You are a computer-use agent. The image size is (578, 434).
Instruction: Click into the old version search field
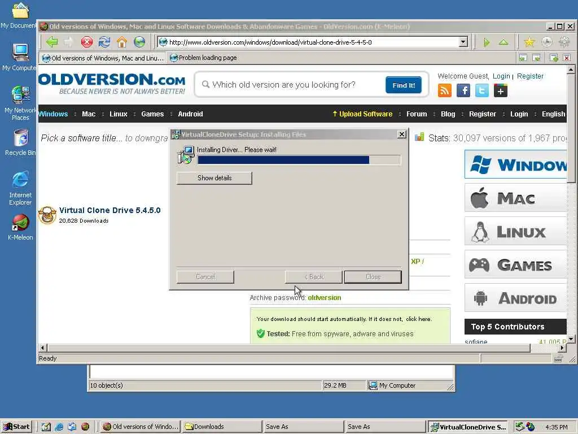[295, 85]
